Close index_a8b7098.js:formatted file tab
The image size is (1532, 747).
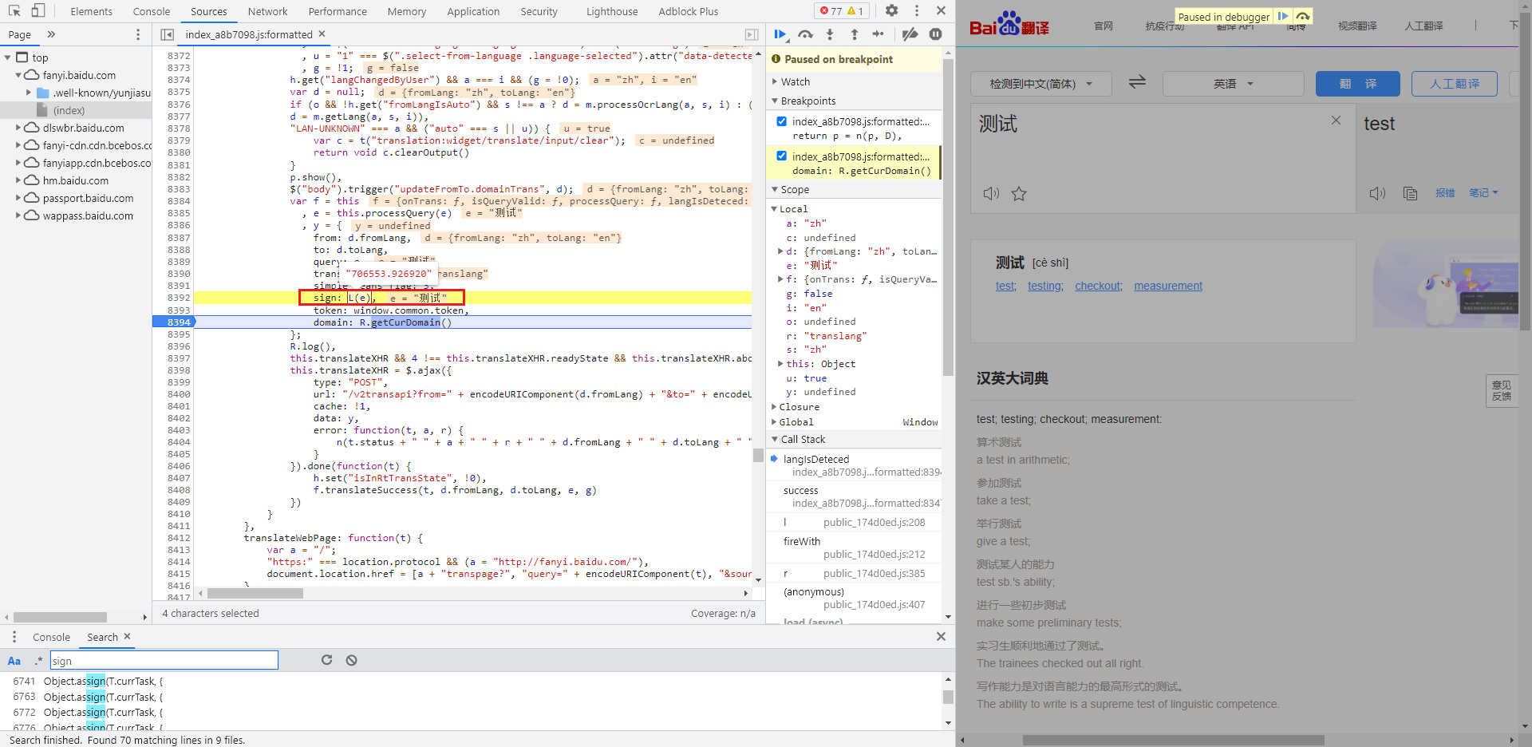point(322,34)
